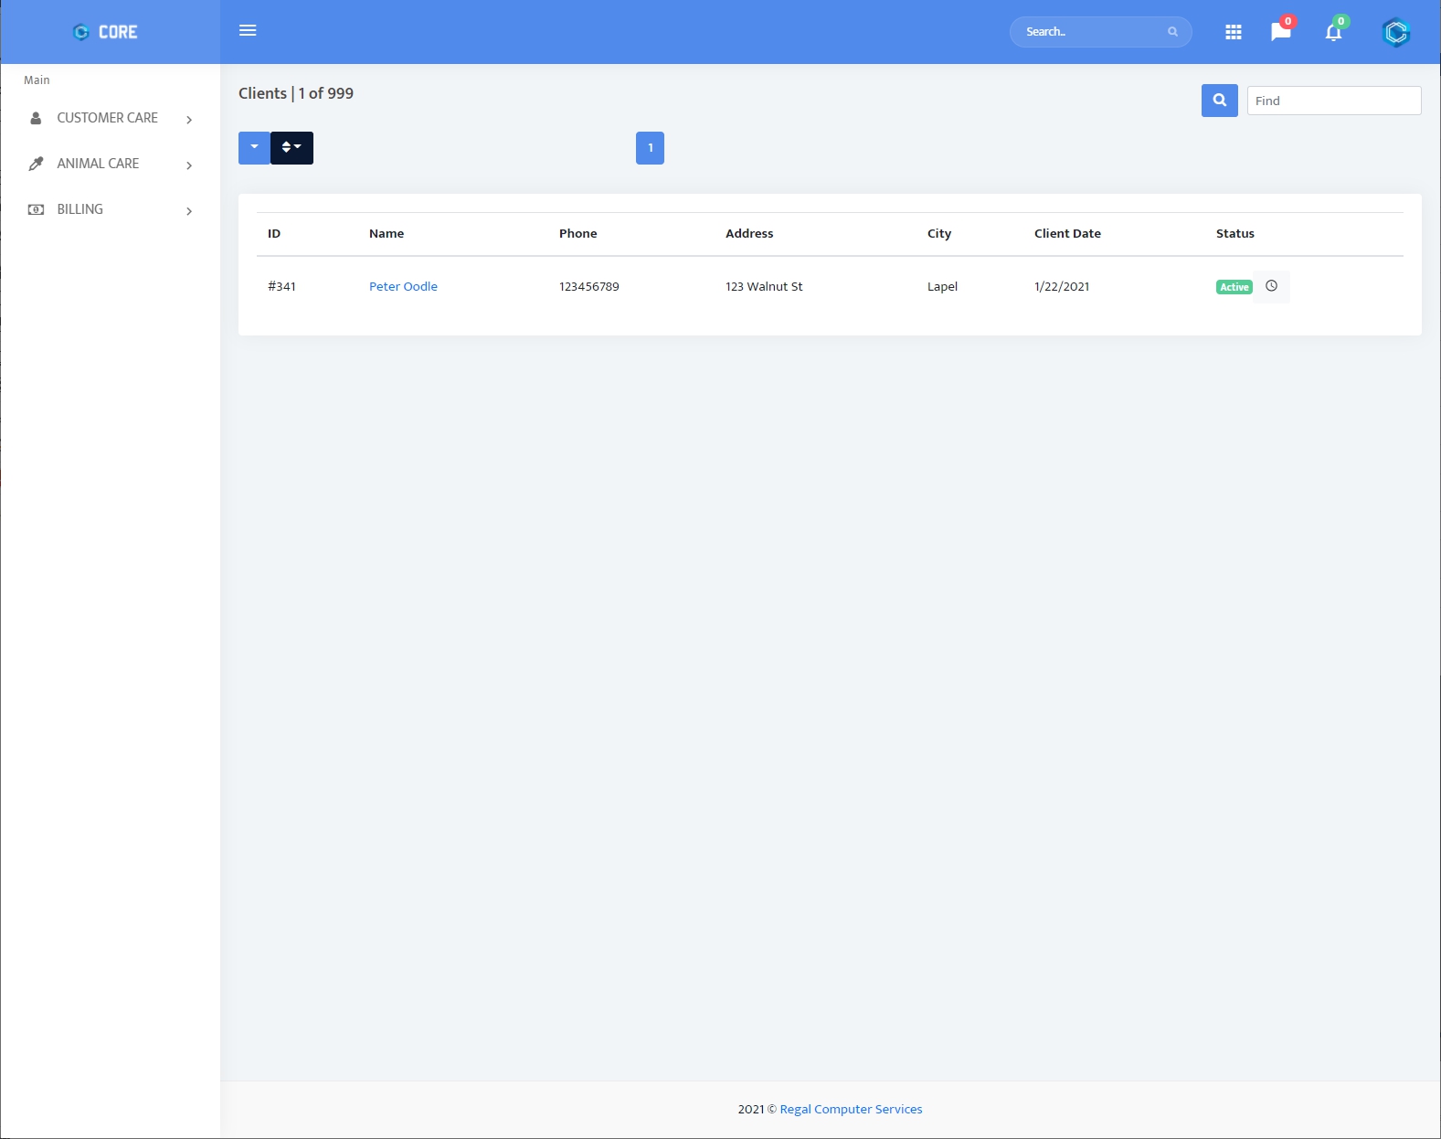Select the phone number 123456789
This screenshot has height=1139, width=1441.
(x=589, y=286)
